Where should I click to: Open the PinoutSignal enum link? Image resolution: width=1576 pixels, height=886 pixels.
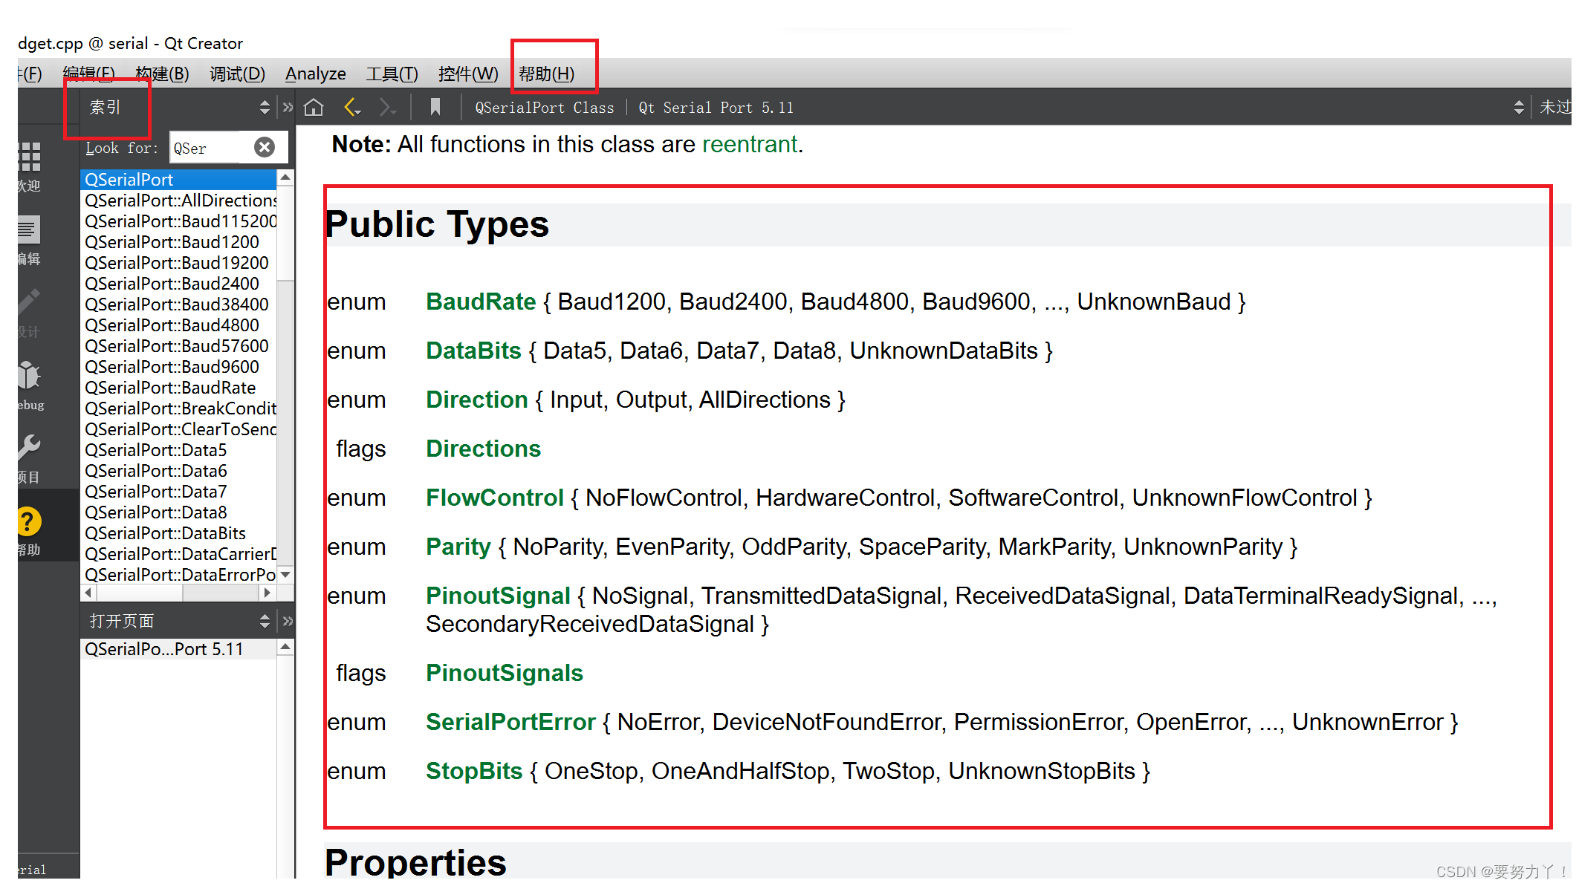pos(498,596)
